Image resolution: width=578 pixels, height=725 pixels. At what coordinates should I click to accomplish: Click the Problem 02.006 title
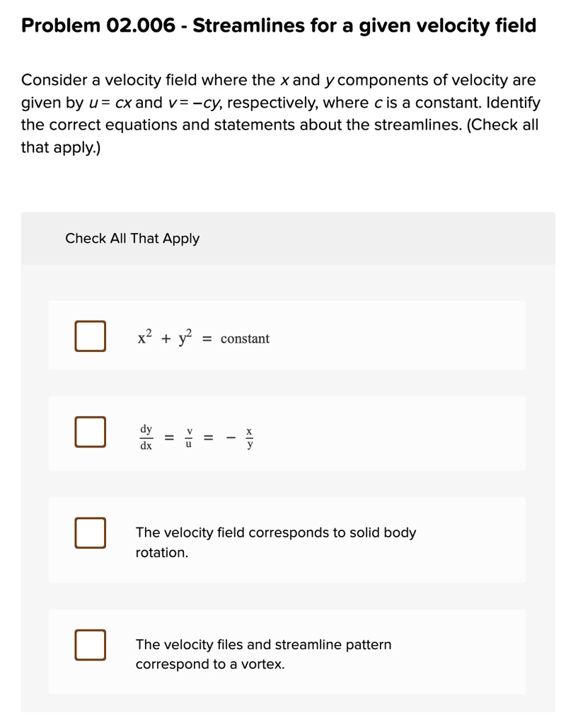point(278,25)
